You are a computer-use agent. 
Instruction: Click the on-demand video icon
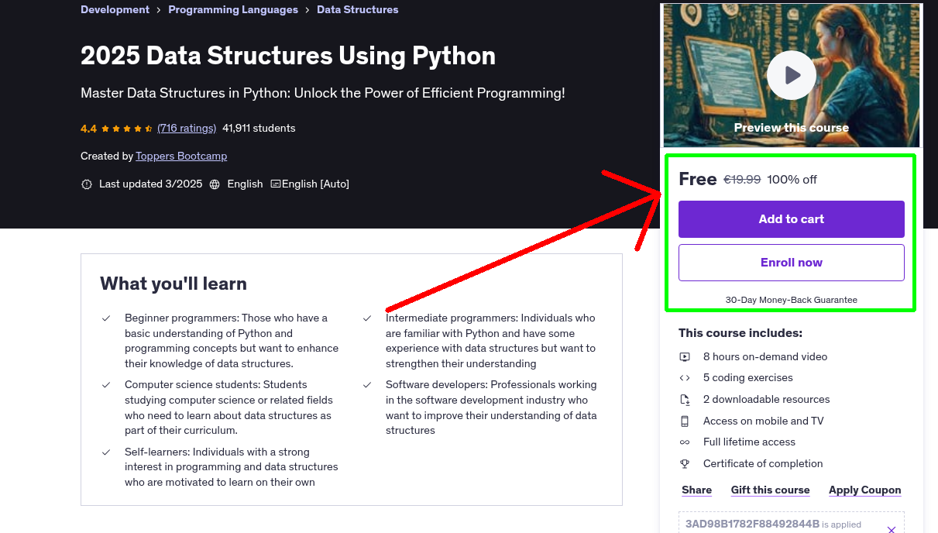tap(685, 356)
